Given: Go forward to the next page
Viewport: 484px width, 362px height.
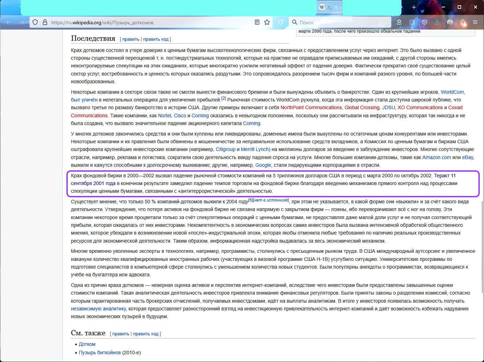Looking at the screenshot, I should 21,22.
